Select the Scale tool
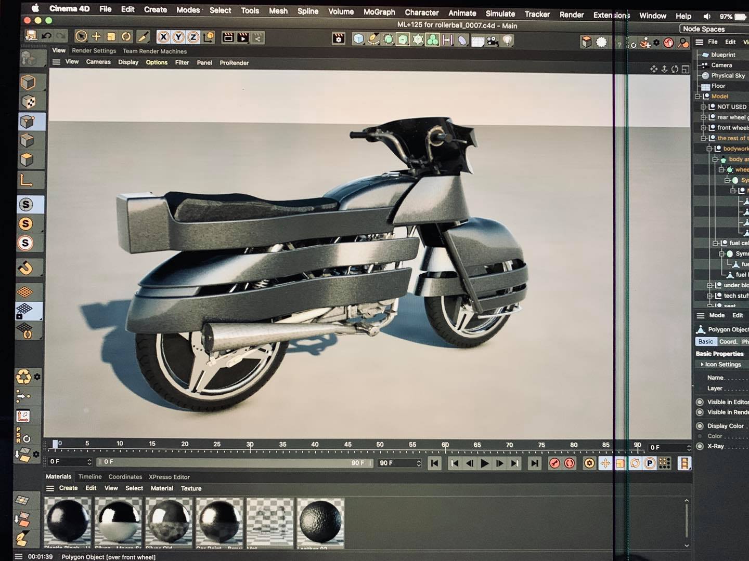The height and width of the screenshot is (561, 749). pos(111,36)
